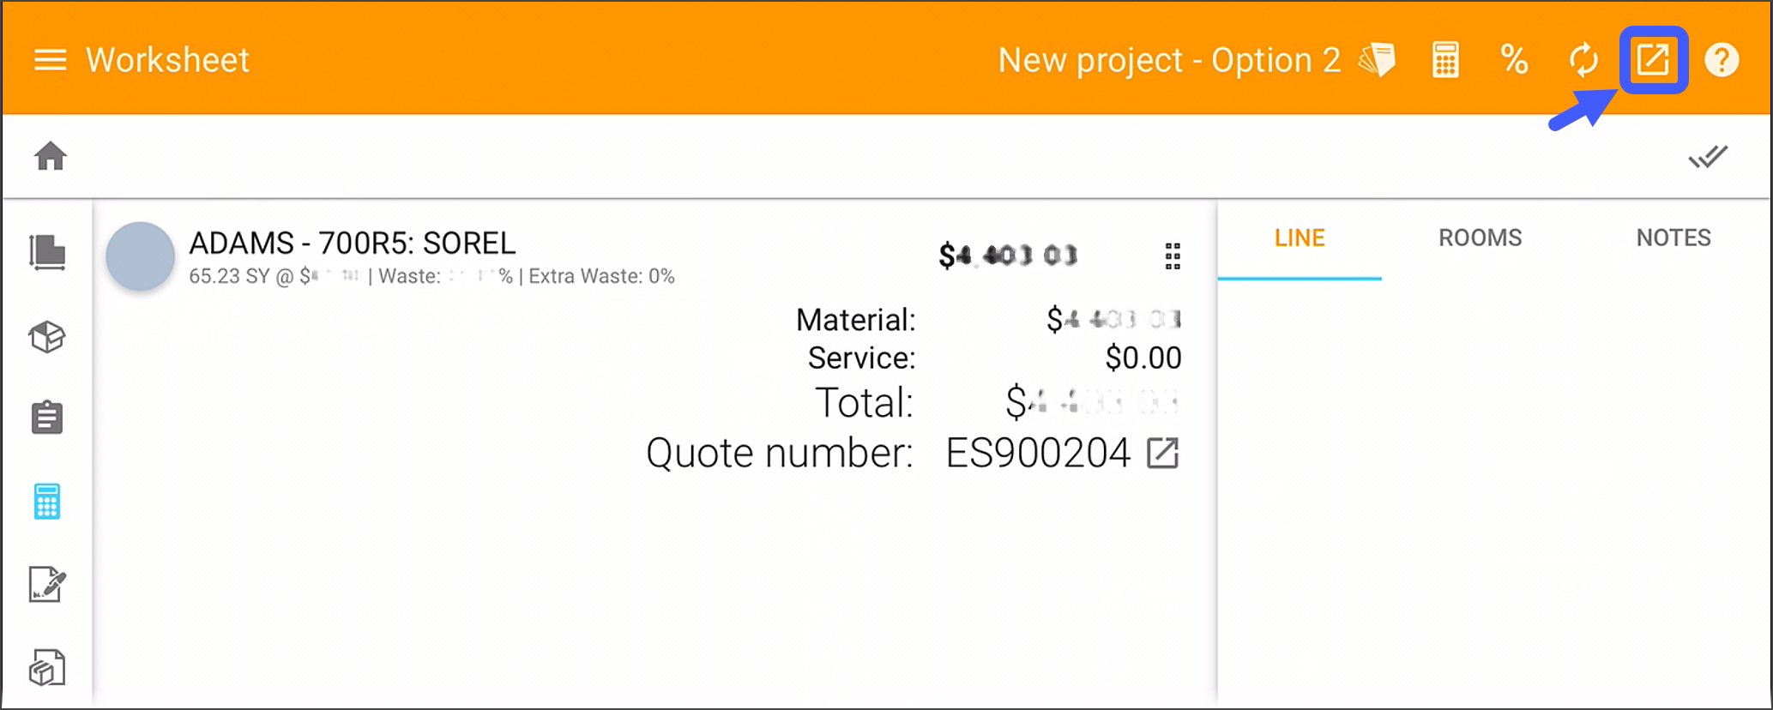The height and width of the screenshot is (710, 1773).
Task: Click the export icon in header
Action: pos(1653,60)
